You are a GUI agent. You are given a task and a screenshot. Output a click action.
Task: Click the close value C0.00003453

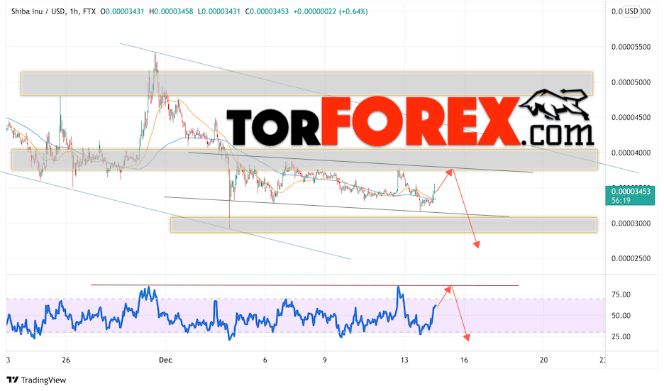click(266, 12)
